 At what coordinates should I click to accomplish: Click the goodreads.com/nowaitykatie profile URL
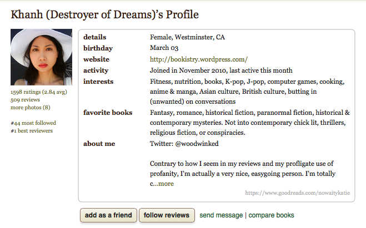click(x=297, y=193)
